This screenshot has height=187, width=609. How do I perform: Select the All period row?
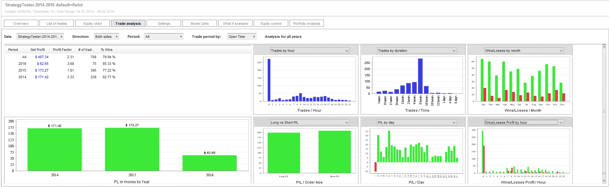[61, 57]
